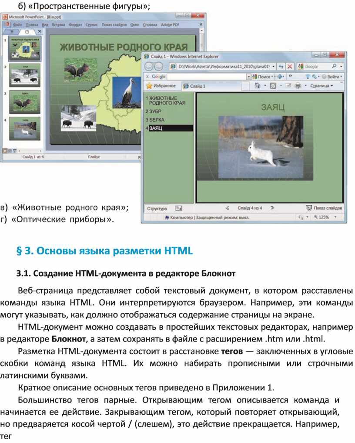355x443 pixels.
Task: Click the RSS feeds icon in IE
Action: pyautogui.click(x=273, y=86)
